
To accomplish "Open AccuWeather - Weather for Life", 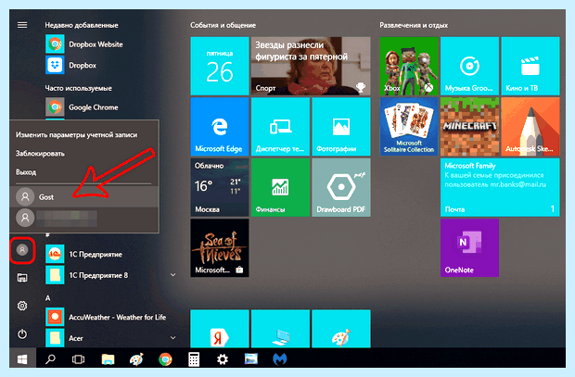I will tap(107, 318).
